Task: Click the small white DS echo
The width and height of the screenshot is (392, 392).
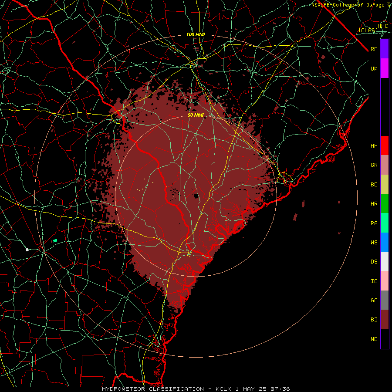Action: (27, 250)
